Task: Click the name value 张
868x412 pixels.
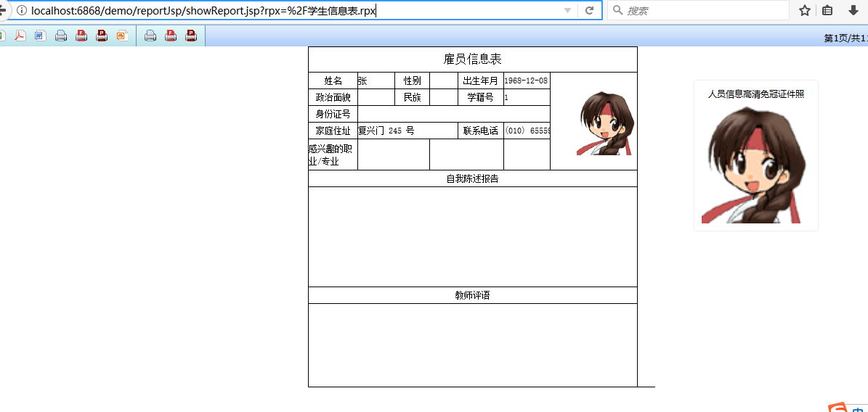Action: [362, 81]
